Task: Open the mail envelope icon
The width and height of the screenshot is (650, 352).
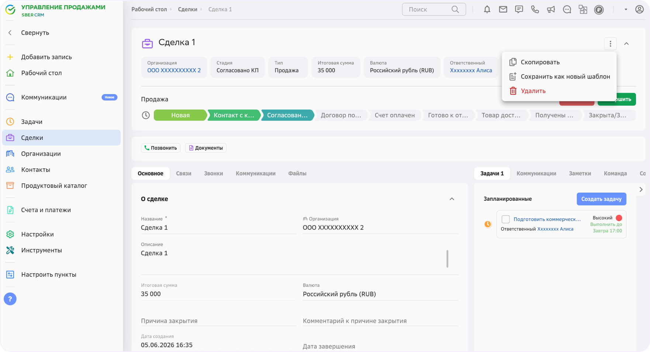Action: point(503,10)
